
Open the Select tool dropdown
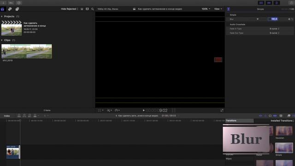pos(46,116)
